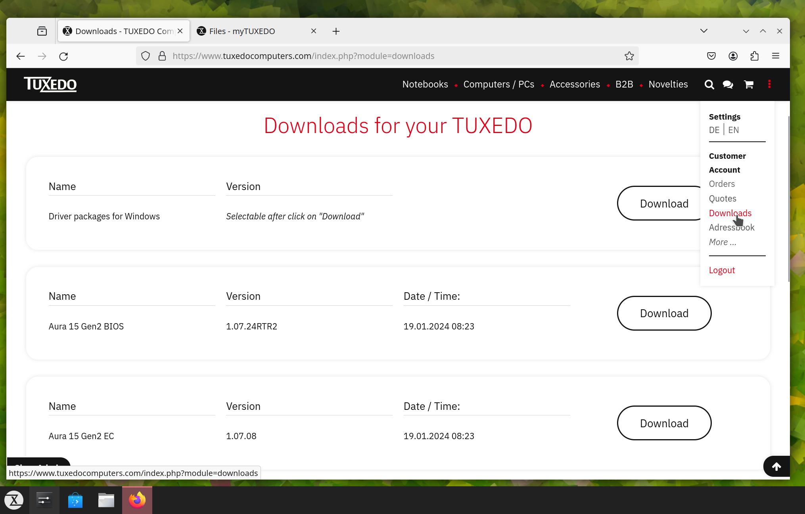
Task: Open the chat bubbles contact icon
Action: [x=728, y=84]
